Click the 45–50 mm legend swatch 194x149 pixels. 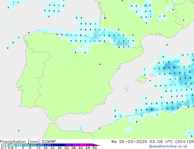point(90,145)
